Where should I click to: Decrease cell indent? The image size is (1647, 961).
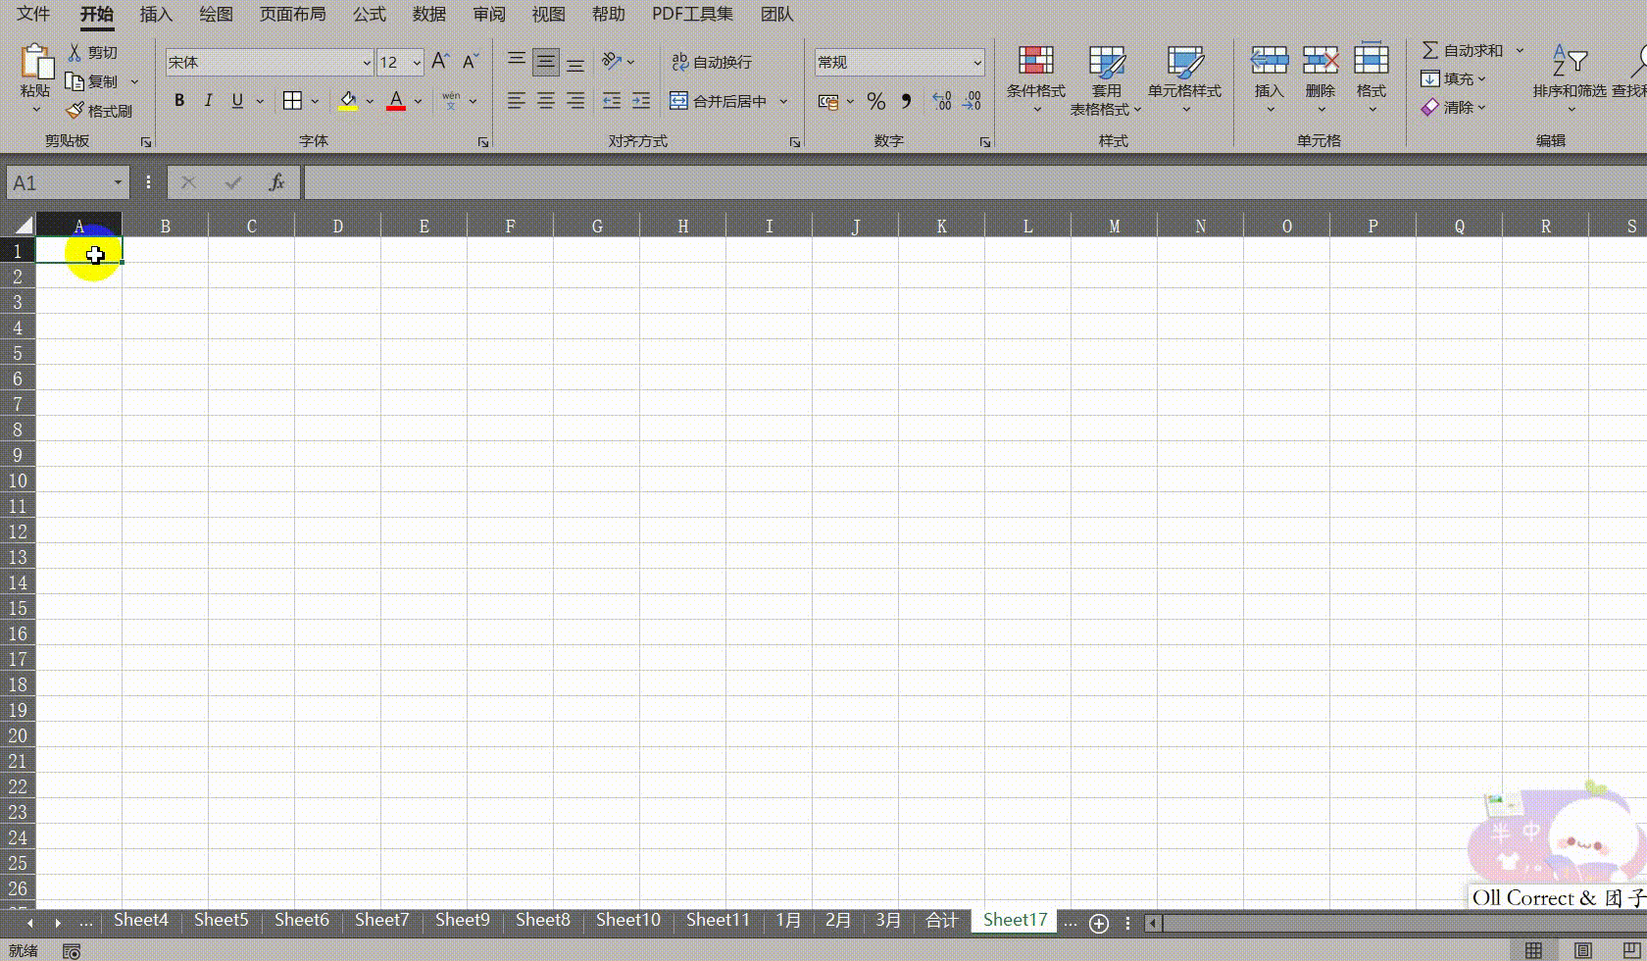[612, 101]
